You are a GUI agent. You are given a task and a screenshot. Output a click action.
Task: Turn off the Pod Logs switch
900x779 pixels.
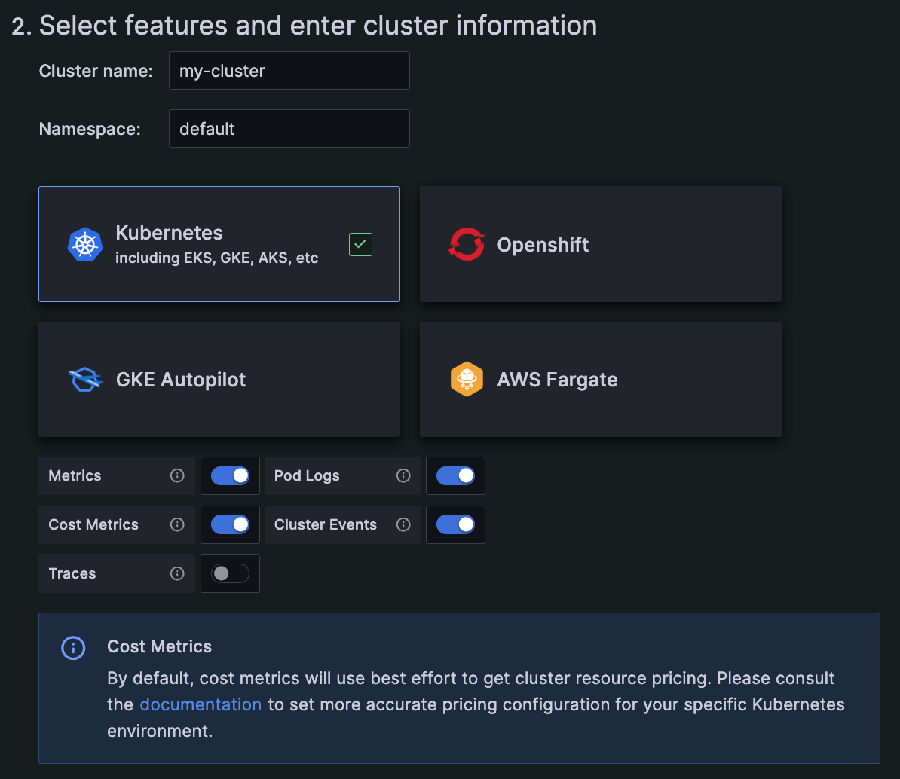pos(455,475)
